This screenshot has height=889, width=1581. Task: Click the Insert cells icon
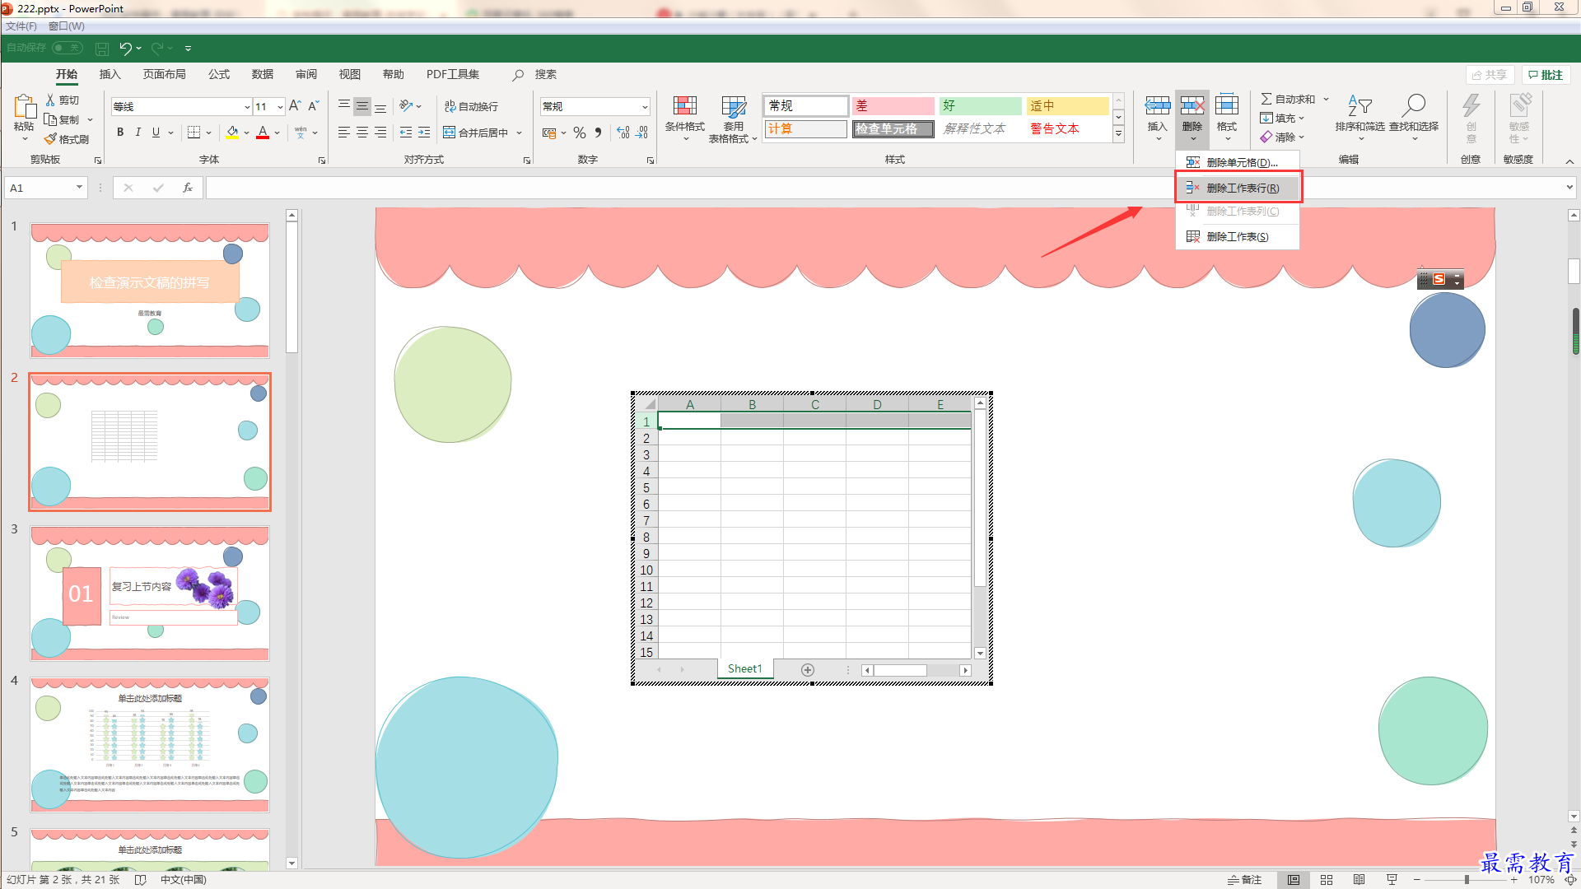click(1157, 105)
